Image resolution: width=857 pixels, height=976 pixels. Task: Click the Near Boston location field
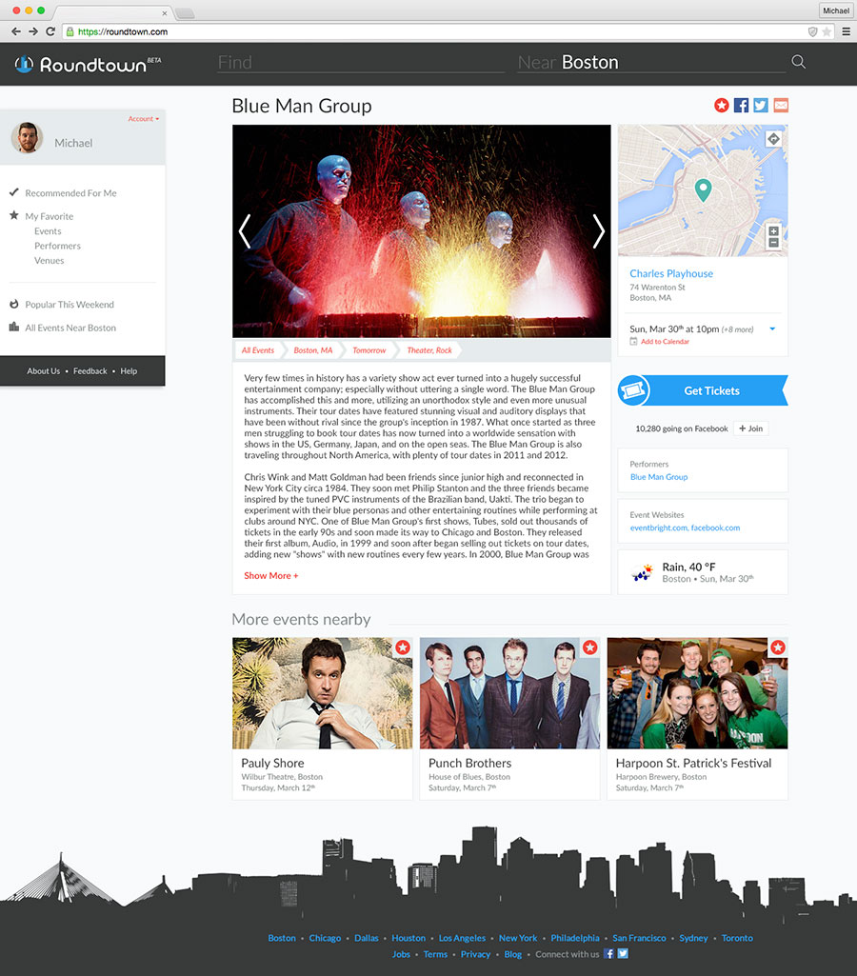(650, 62)
